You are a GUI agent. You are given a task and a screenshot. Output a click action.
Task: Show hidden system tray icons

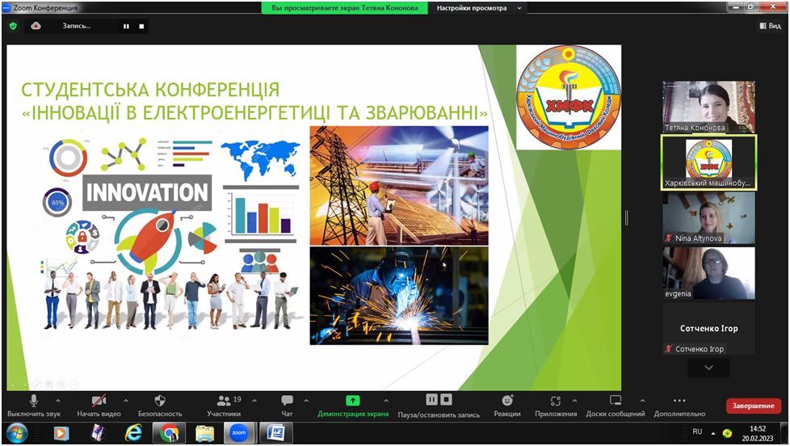[x=713, y=433]
